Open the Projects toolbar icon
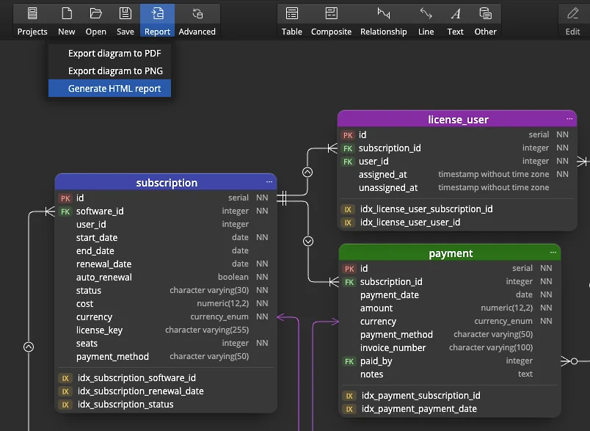The height and width of the screenshot is (431, 590). (32, 21)
